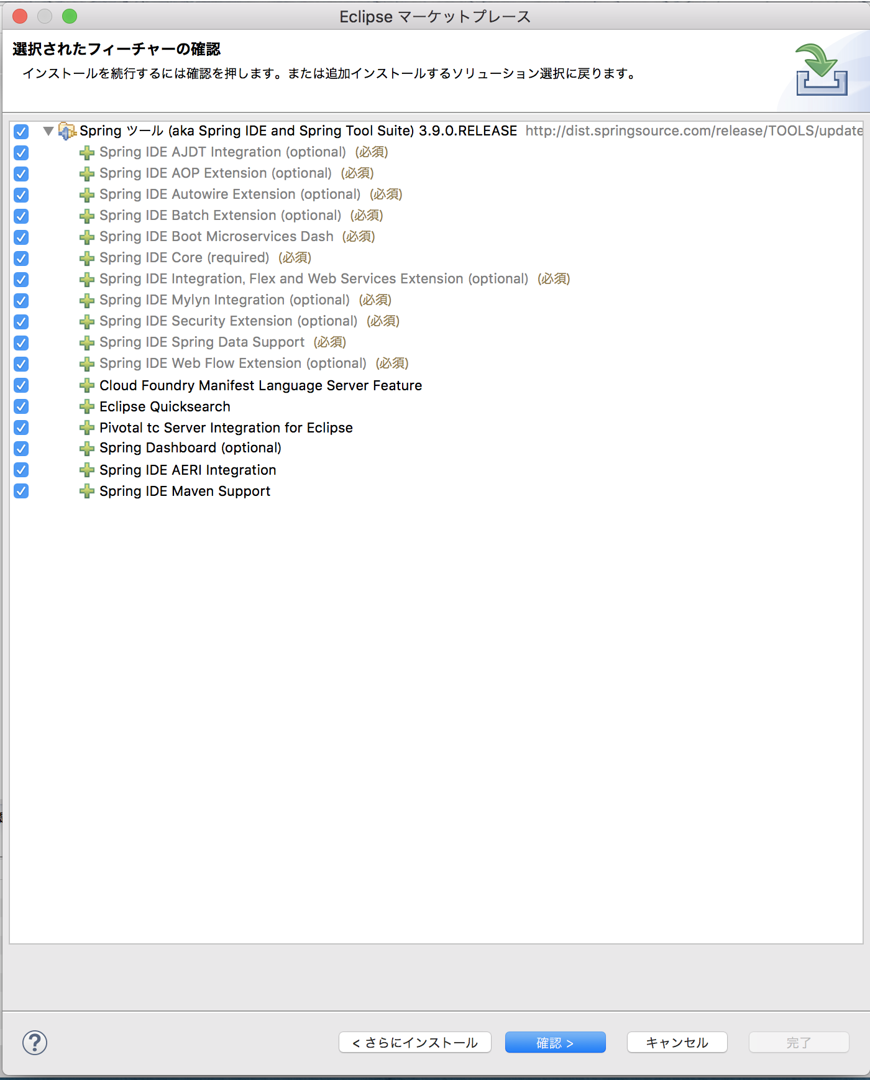The width and height of the screenshot is (870, 1080).
Task: Toggle Pivotal tc Server Integration checkbox
Action: (21, 428)
